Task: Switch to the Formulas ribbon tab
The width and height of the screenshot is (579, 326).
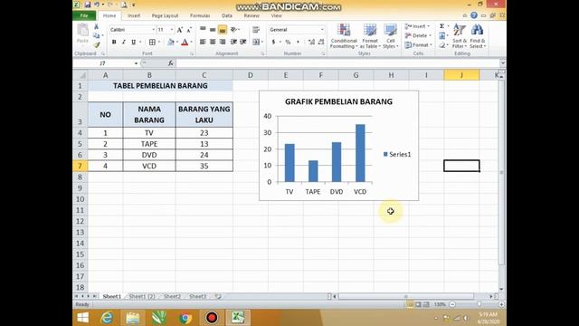Action: 200,15
